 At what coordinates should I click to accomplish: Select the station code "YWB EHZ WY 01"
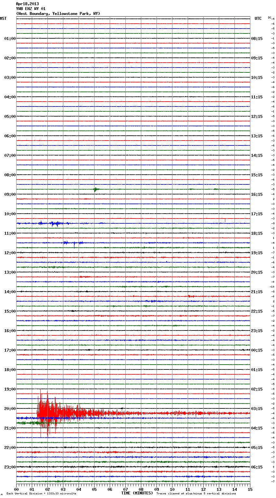(x=31, y=9)
